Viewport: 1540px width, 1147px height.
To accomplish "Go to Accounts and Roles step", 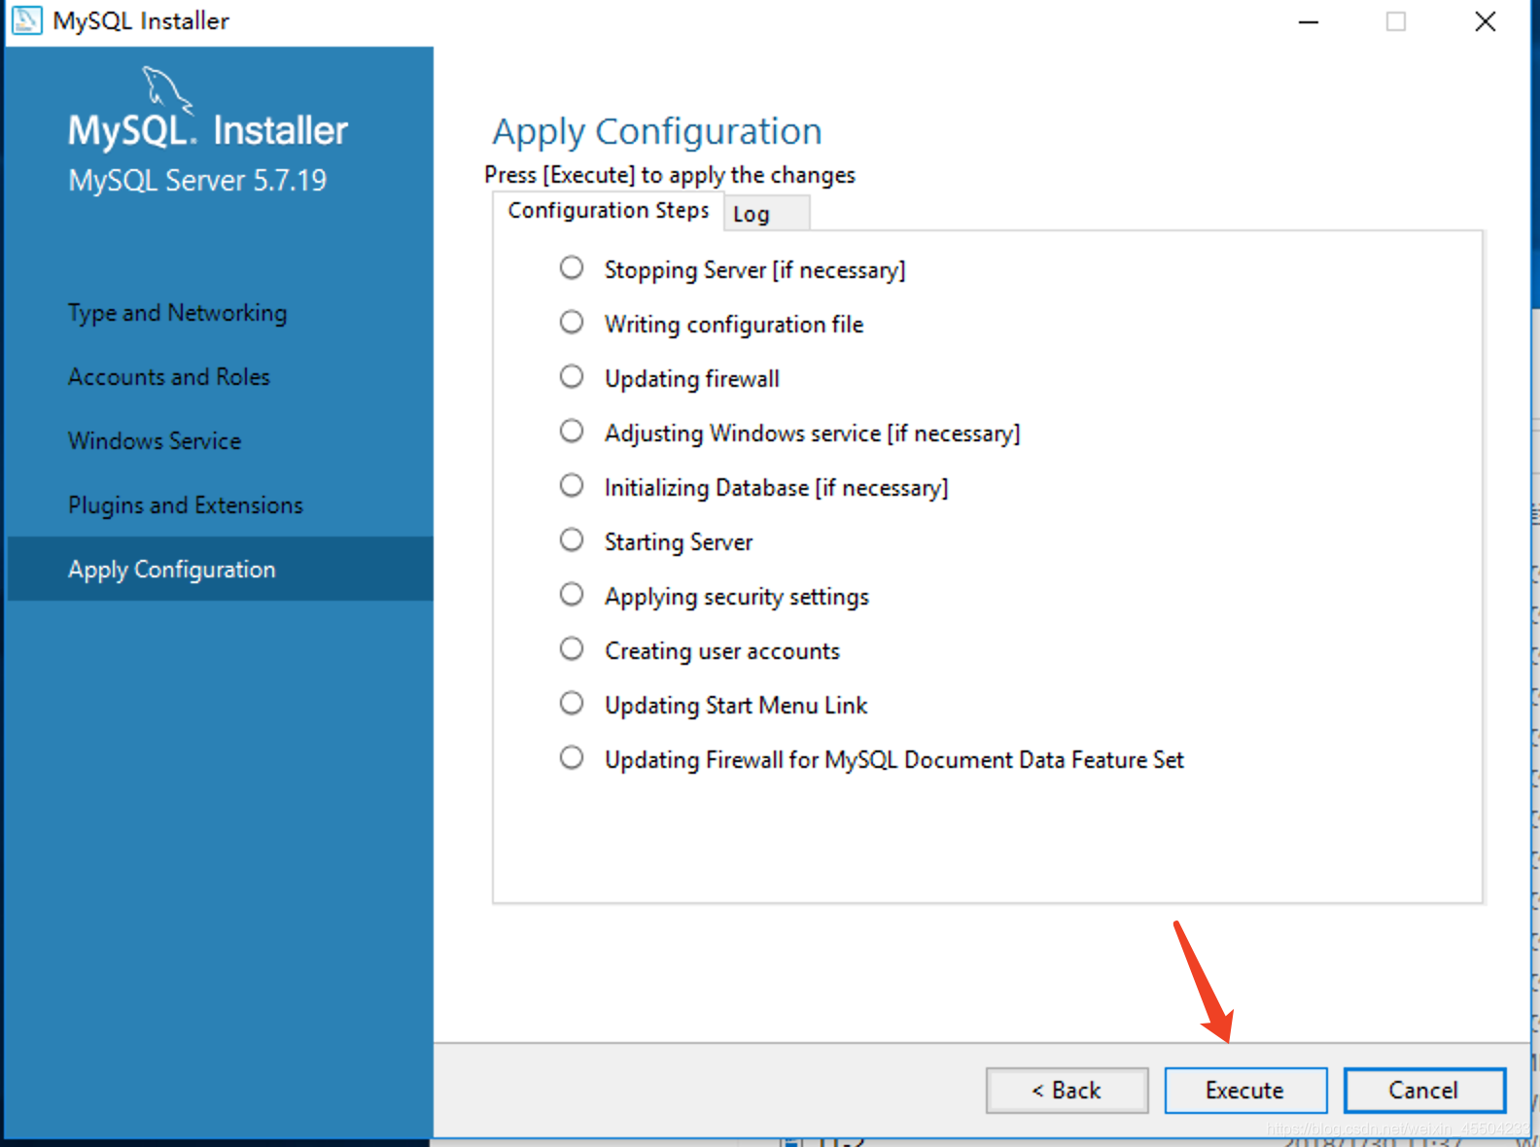I will pos(169,377).
